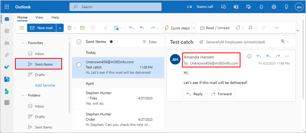Toggle the red Flag icon
Image resolution: width=306 pixels, height=133 pixels.
click(x=251, y=28)
